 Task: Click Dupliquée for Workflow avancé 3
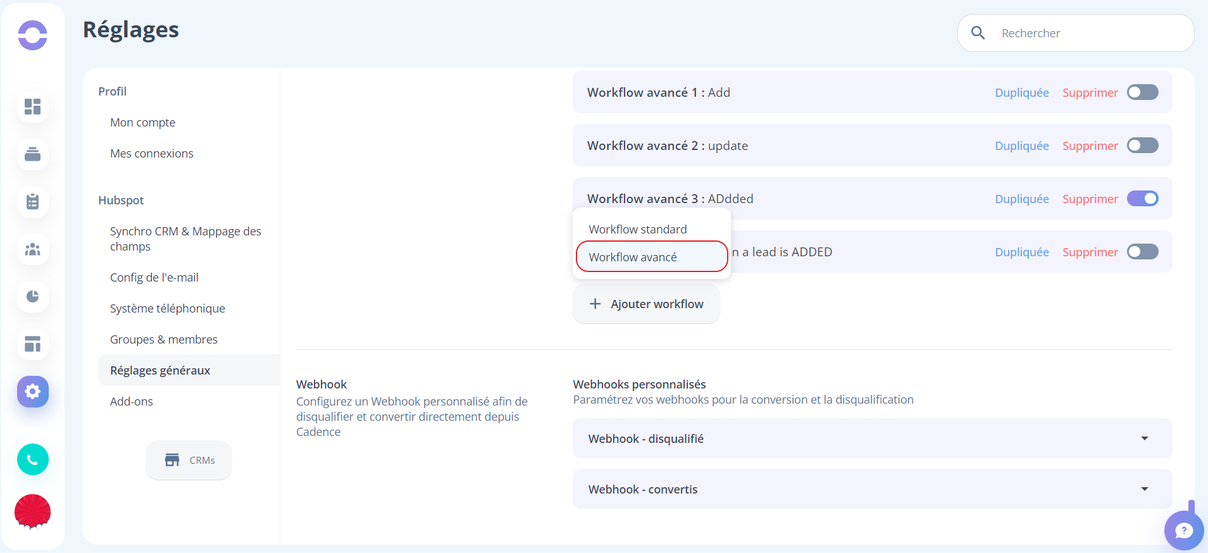click(1022, 199)
